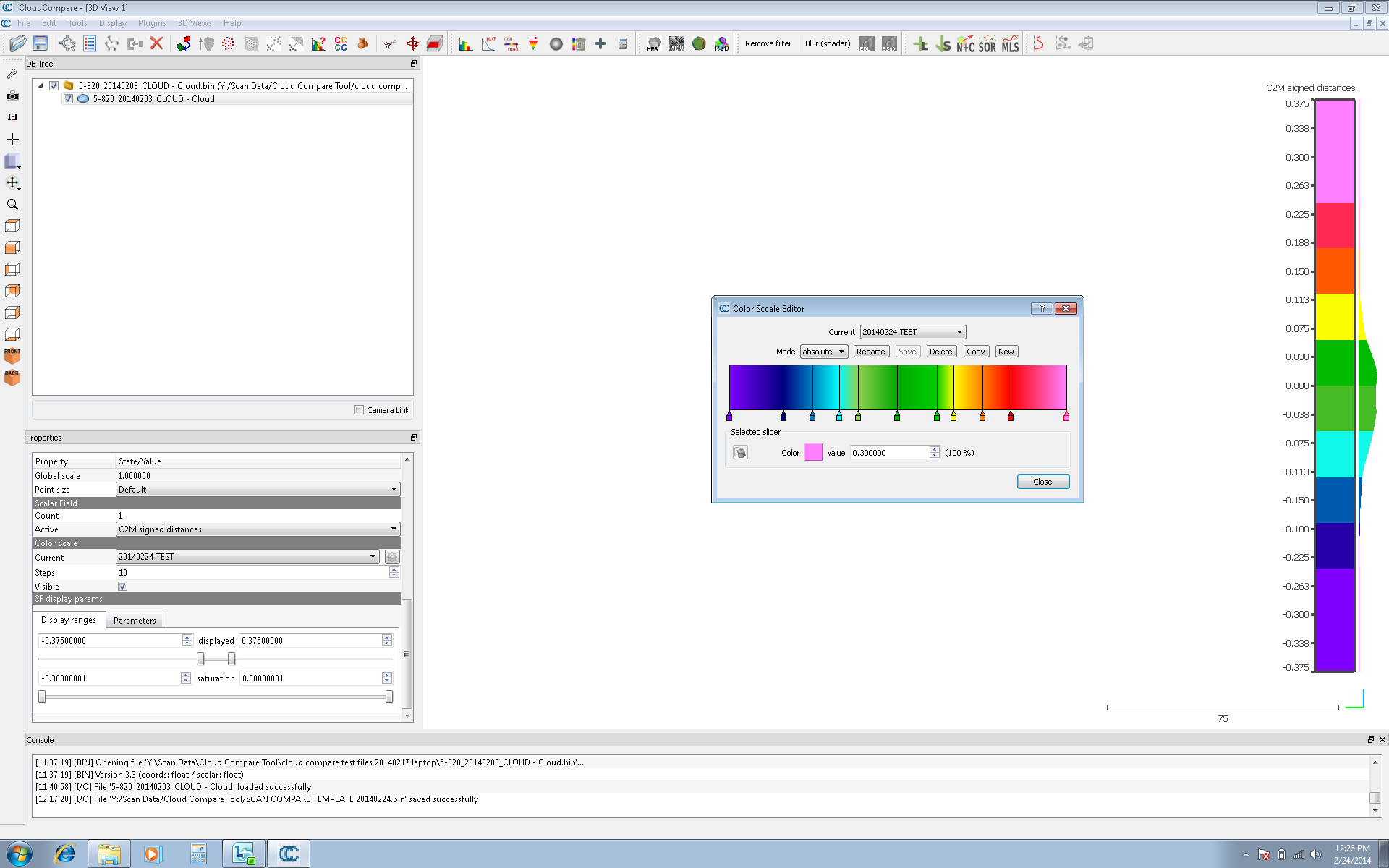Launch the HPR plugin

(x=653, y=43)
